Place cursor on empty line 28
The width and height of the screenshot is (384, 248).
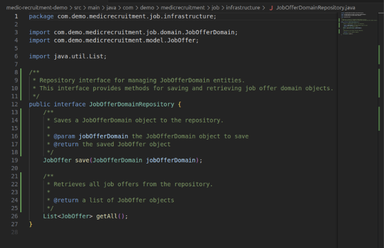click(x=104, y=232)
